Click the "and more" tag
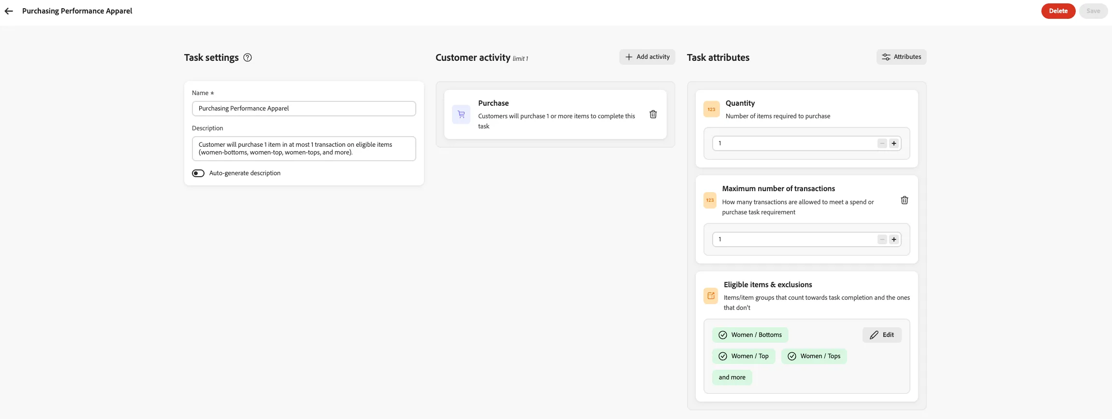1112x419 pixels. click(732, 377)
